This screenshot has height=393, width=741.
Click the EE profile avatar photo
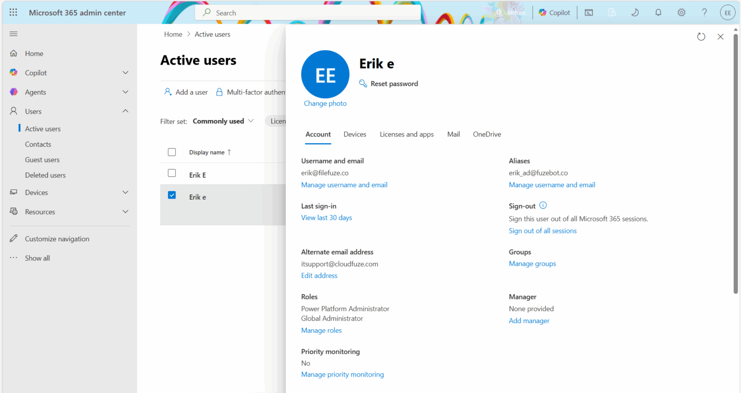click(x=325, y=74)
